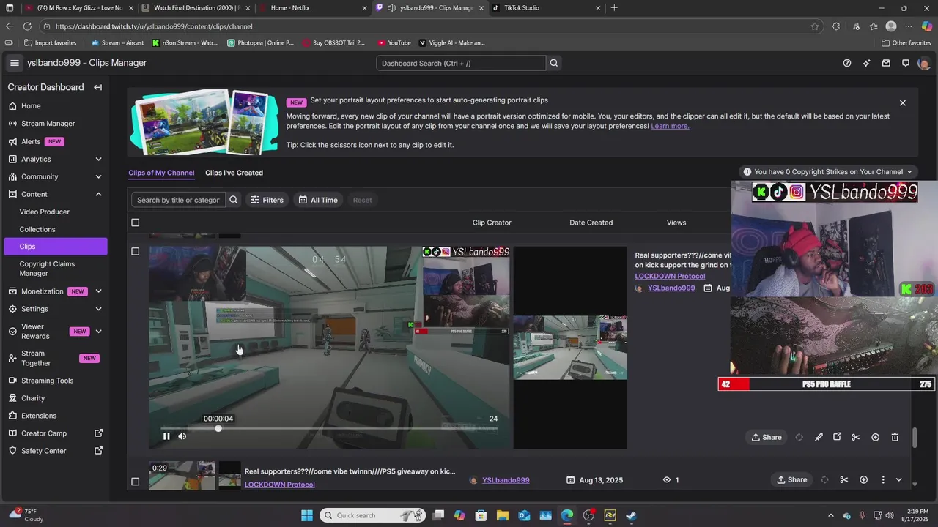Open the whispers chat bubble icon
This screenshot has width=938, height=527.
(x=906, y=63)
